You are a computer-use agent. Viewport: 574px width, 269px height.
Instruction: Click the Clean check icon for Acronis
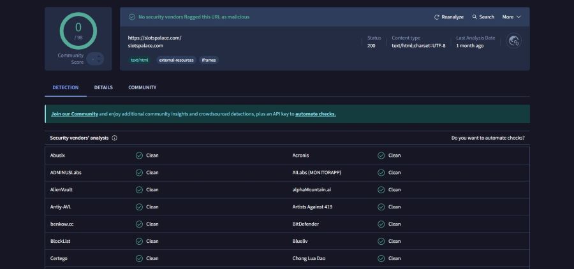pos(381,156)
